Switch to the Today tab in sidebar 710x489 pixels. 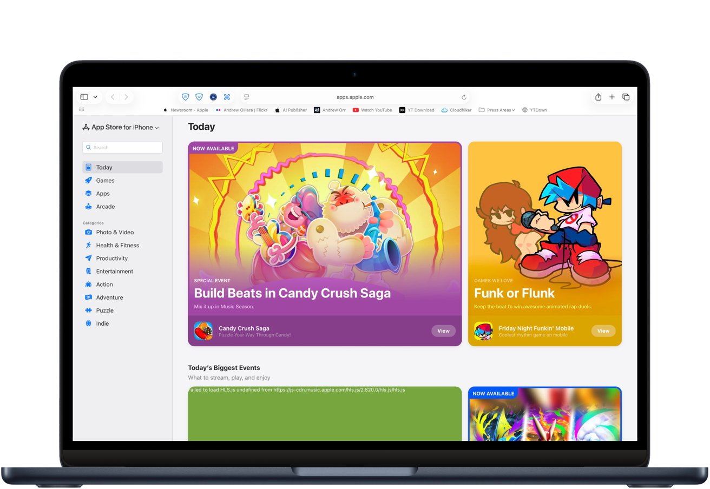pyautogui.click(x=104, y=167)
